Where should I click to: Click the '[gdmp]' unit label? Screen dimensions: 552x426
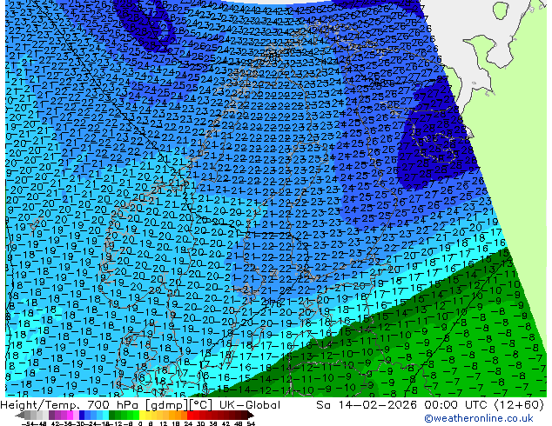pos(166,405)
